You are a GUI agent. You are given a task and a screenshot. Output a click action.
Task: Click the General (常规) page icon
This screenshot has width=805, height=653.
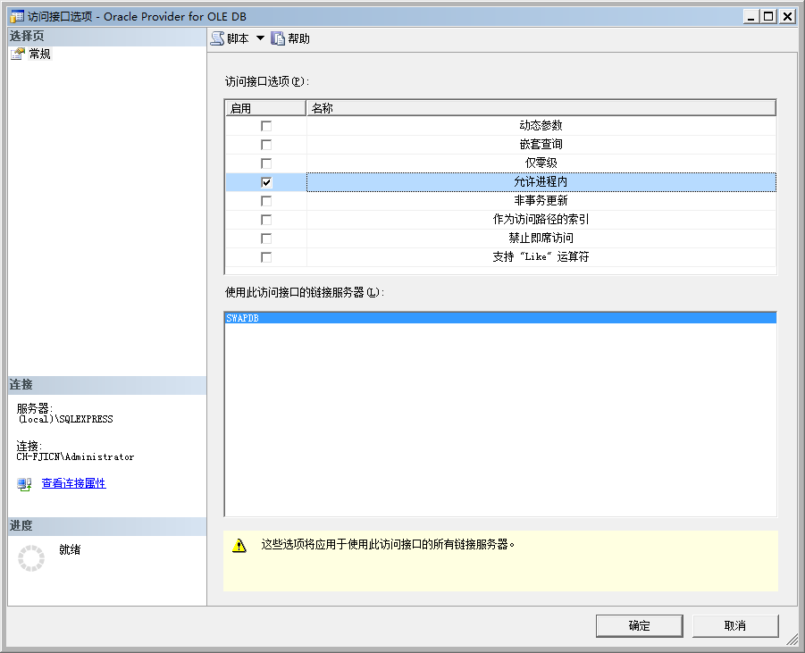point(18,54)
